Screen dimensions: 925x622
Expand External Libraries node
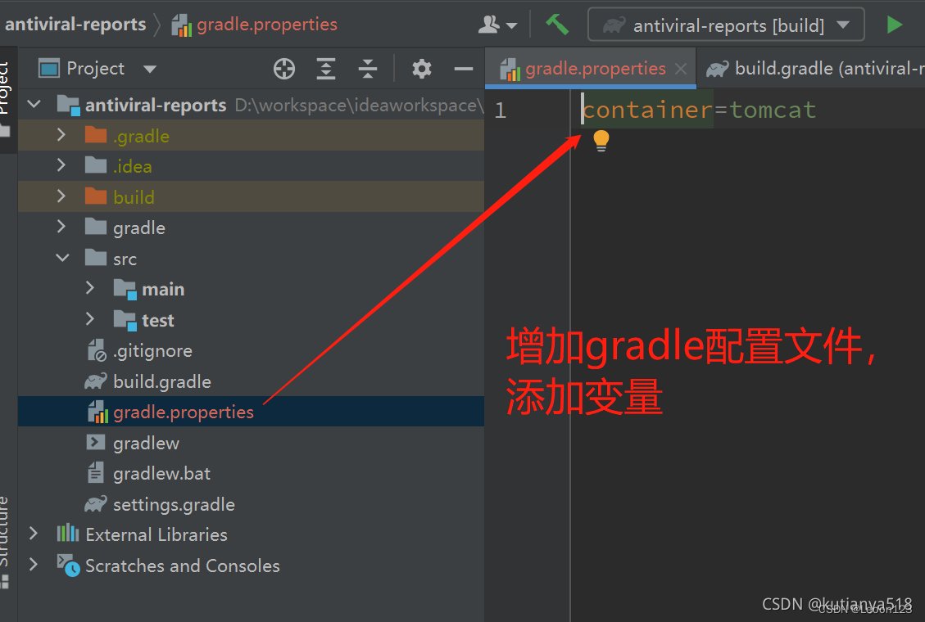pyautogui.click(x=34, y=534)
